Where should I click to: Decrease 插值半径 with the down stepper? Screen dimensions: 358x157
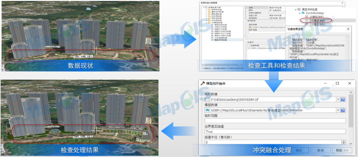tap(344, 143)
